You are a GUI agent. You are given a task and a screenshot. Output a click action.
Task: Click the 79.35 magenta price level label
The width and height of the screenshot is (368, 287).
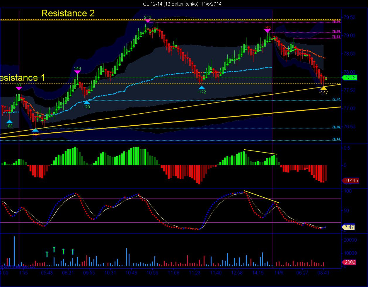(336, 22)
